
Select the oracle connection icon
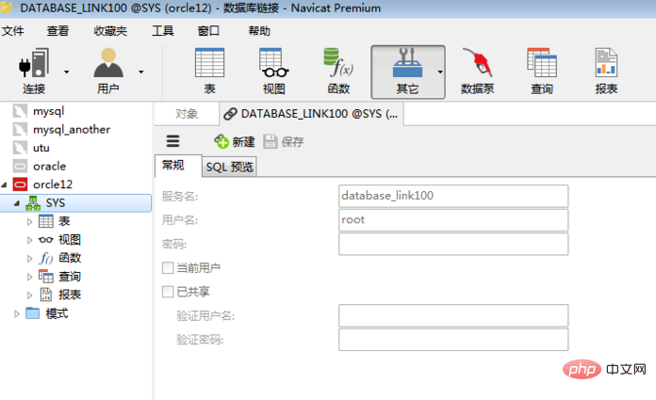coord(20,167)
